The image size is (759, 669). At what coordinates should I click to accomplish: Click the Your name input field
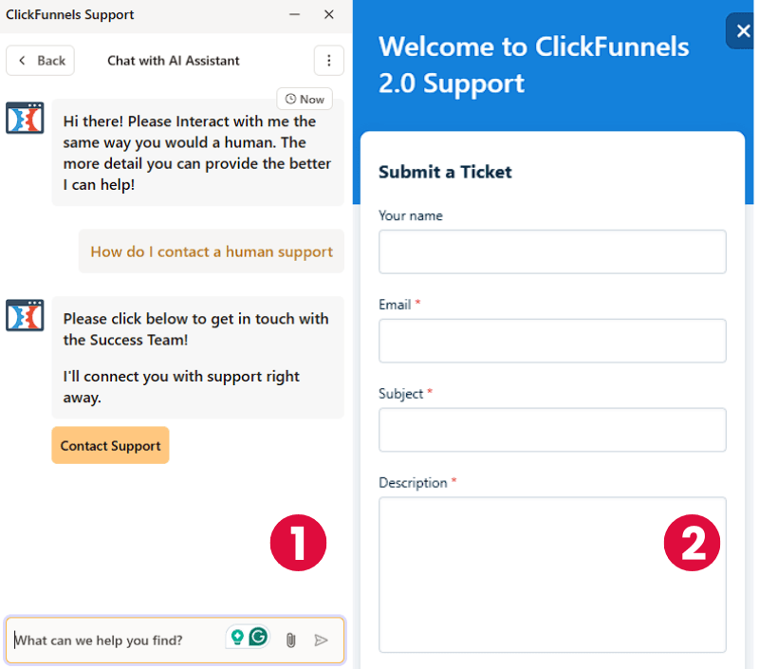point(552,251)
